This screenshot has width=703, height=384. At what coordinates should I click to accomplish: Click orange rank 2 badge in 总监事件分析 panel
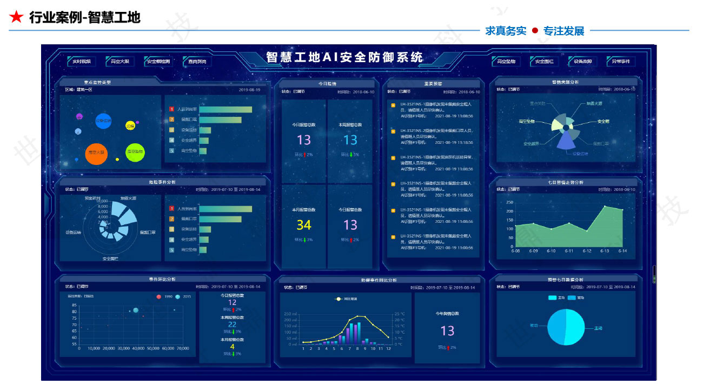pos(171,219)
